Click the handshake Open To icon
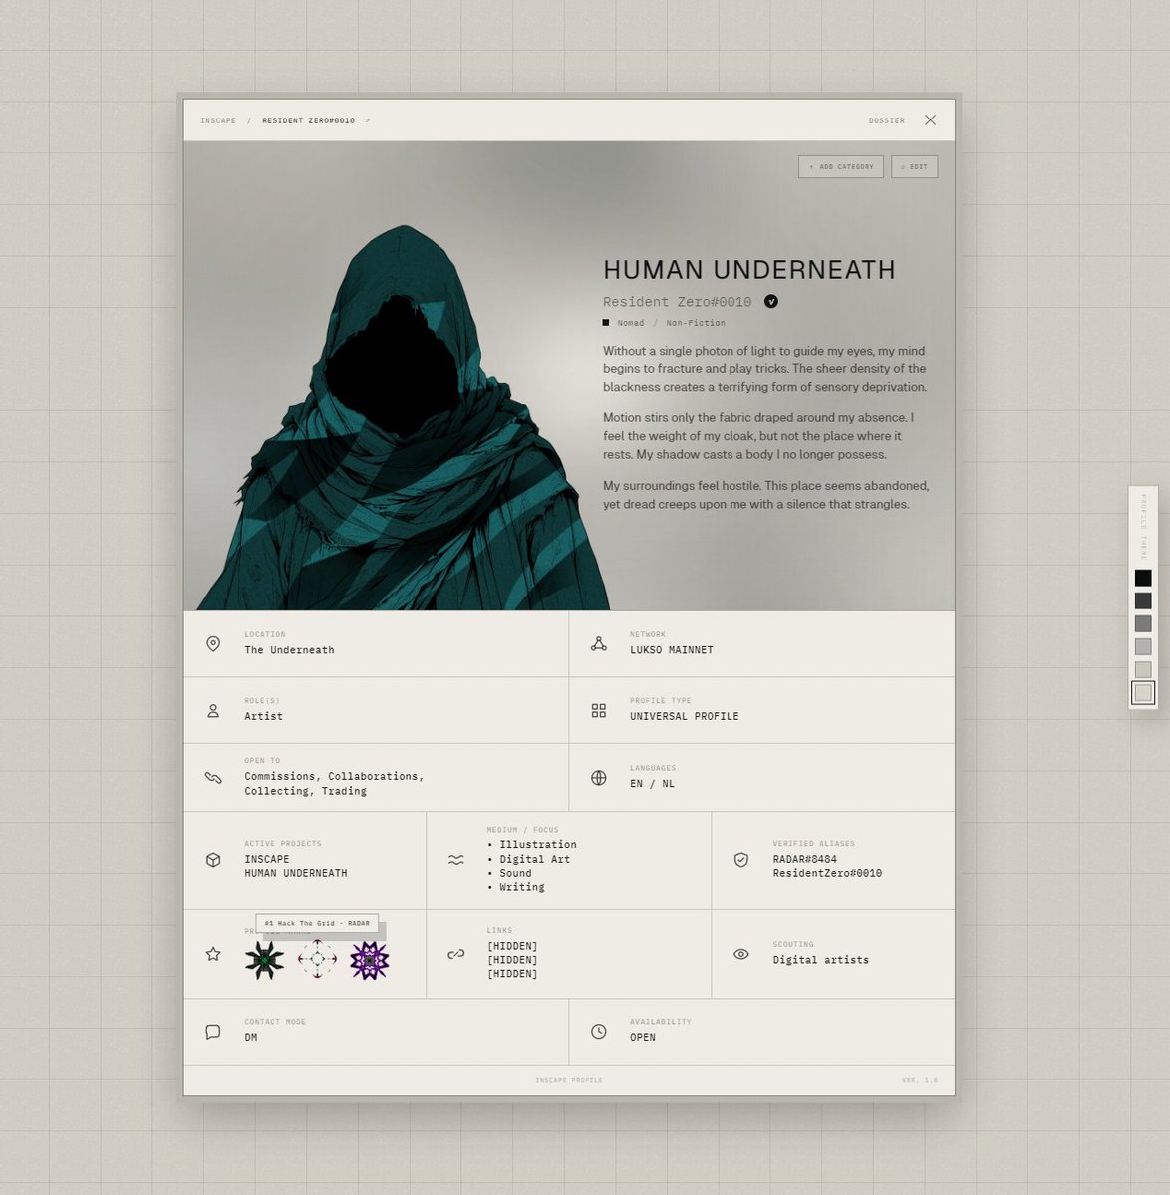This screenshot has width=1170, height=1195. pos(213,778)
